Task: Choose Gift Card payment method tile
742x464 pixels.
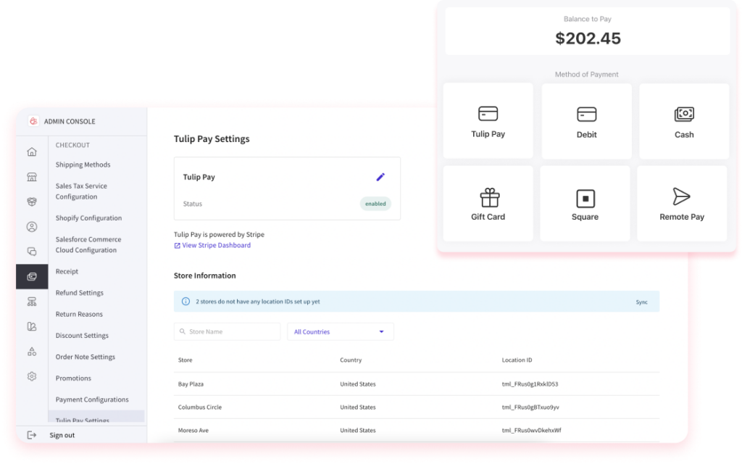Action: click(488, 204)
